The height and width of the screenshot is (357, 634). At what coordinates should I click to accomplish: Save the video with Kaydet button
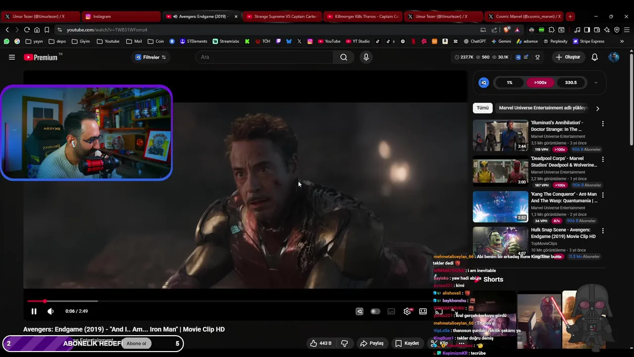click(407, 343)
